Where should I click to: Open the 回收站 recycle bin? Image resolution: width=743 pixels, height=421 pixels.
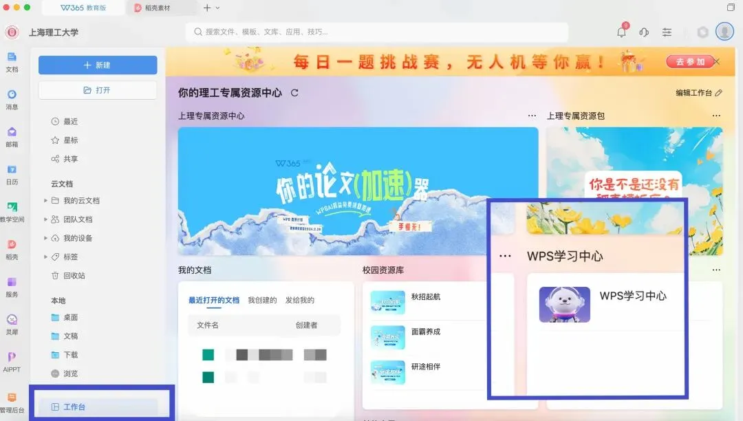(x=68, y=276)
